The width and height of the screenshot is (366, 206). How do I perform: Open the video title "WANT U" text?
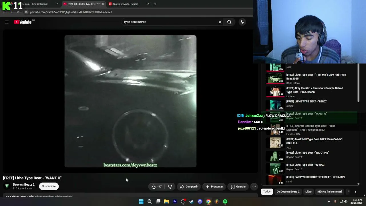click(32, 178)
